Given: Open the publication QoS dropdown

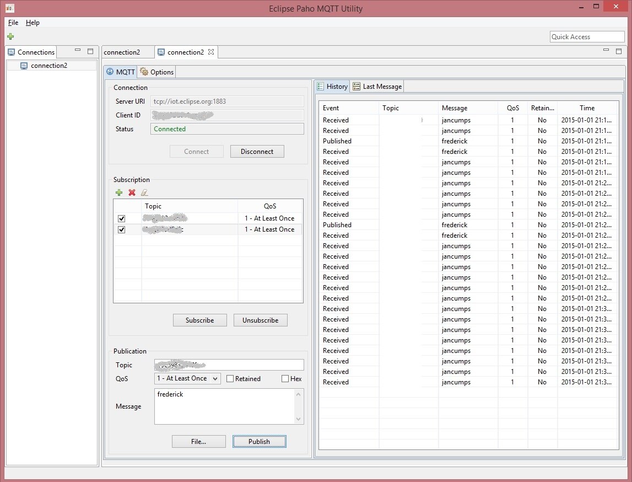Looking at the screenshot, I should [187, 378].
